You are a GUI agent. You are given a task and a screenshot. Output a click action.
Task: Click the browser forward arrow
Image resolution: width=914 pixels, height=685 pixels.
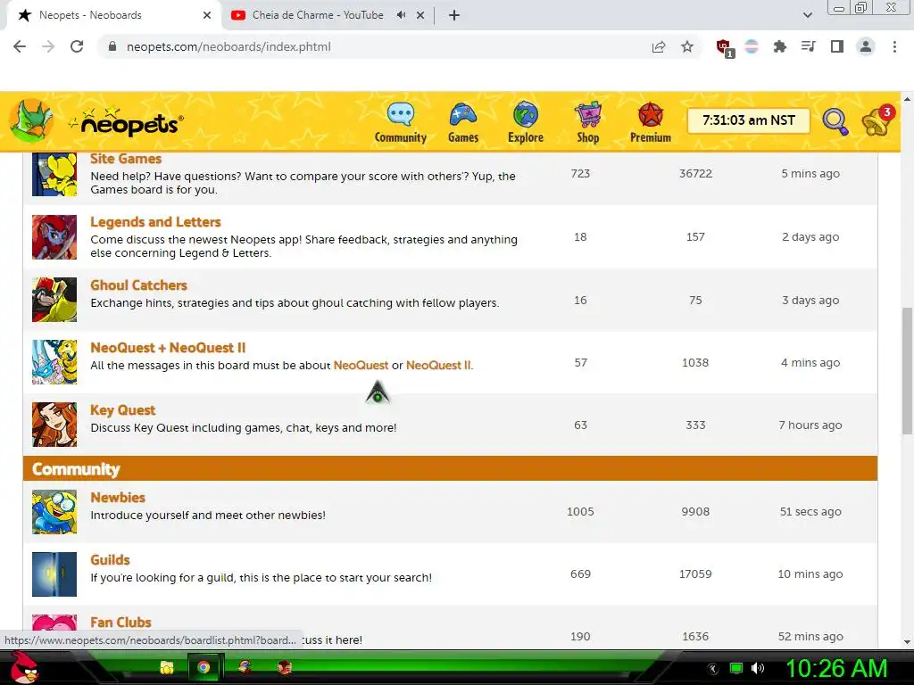point(48,46)
